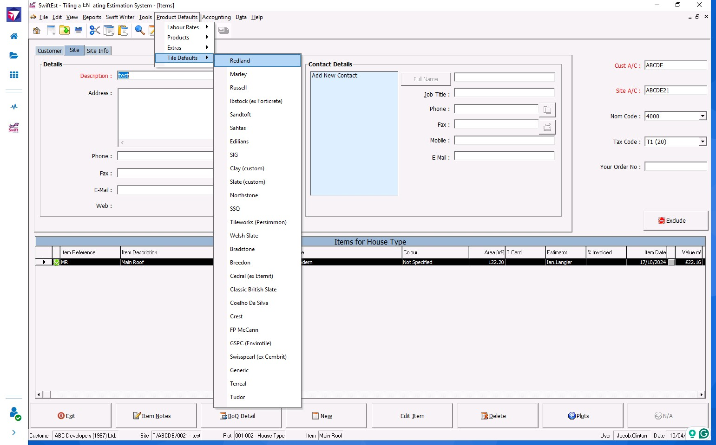Open the apps grid icon in left sidebar
This screenshot has width=716, height=445.
tap(14, 75)
